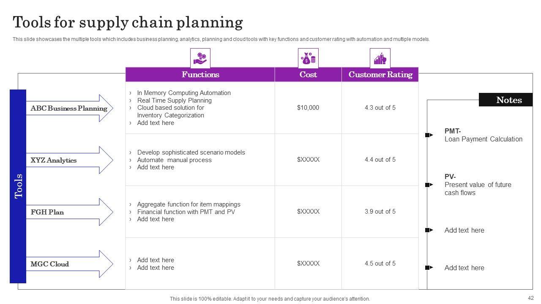Image resolution: width=541 pixels, height=304 pixels.
Task: Click the Customer Rating column header
Action: coord(380,75)
